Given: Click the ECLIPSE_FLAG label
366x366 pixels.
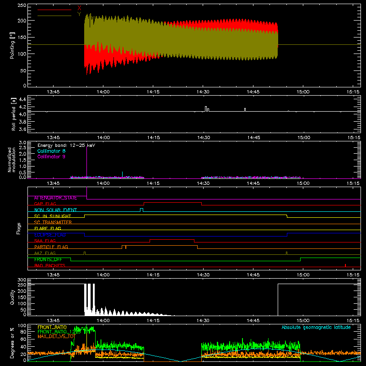Looking at the screenshot, I should (50, 235).
